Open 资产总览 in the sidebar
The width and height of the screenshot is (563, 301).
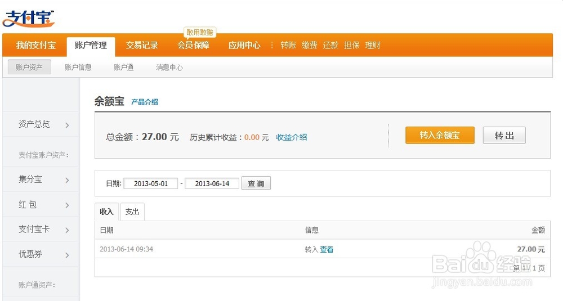click(34, 124)
